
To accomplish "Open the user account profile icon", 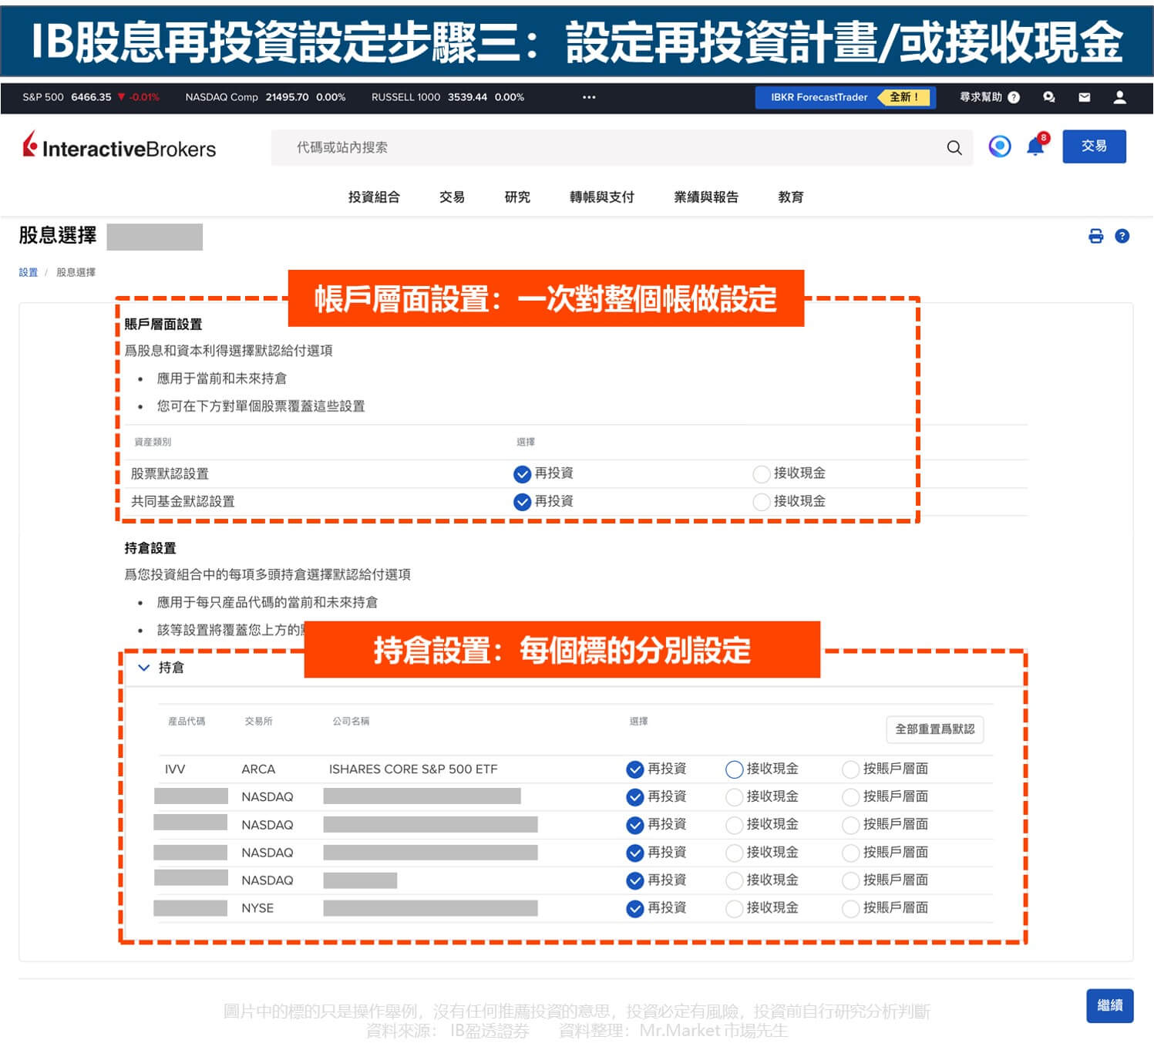I will click(1119, 97).
